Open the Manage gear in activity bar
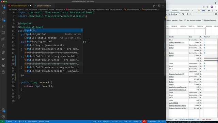 coord(3,117)
